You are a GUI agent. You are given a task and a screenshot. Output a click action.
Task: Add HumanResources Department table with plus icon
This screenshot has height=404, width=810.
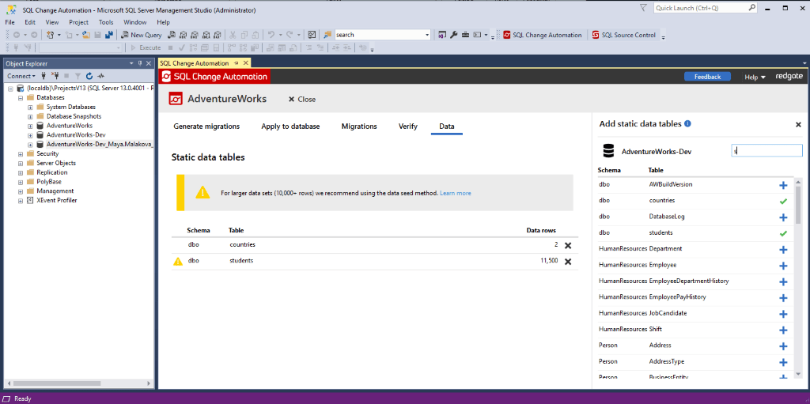tap(783, 250)
